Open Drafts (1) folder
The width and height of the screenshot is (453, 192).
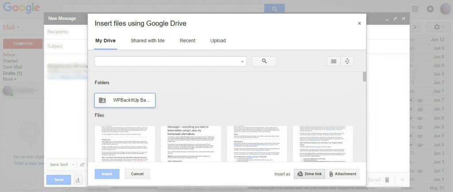pos(12,73)
